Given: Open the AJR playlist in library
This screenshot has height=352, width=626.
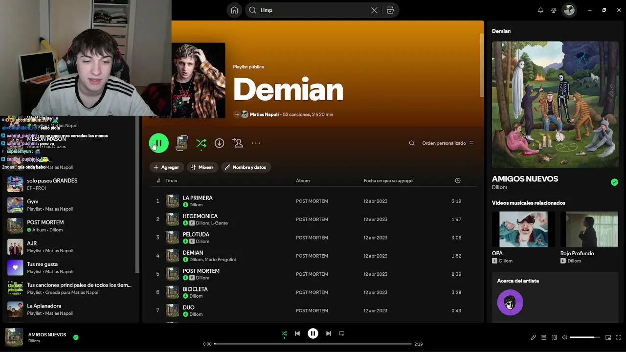Looking at the screenshot, I should (71, 247).
